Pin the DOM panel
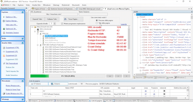 [x=192, y=12]
